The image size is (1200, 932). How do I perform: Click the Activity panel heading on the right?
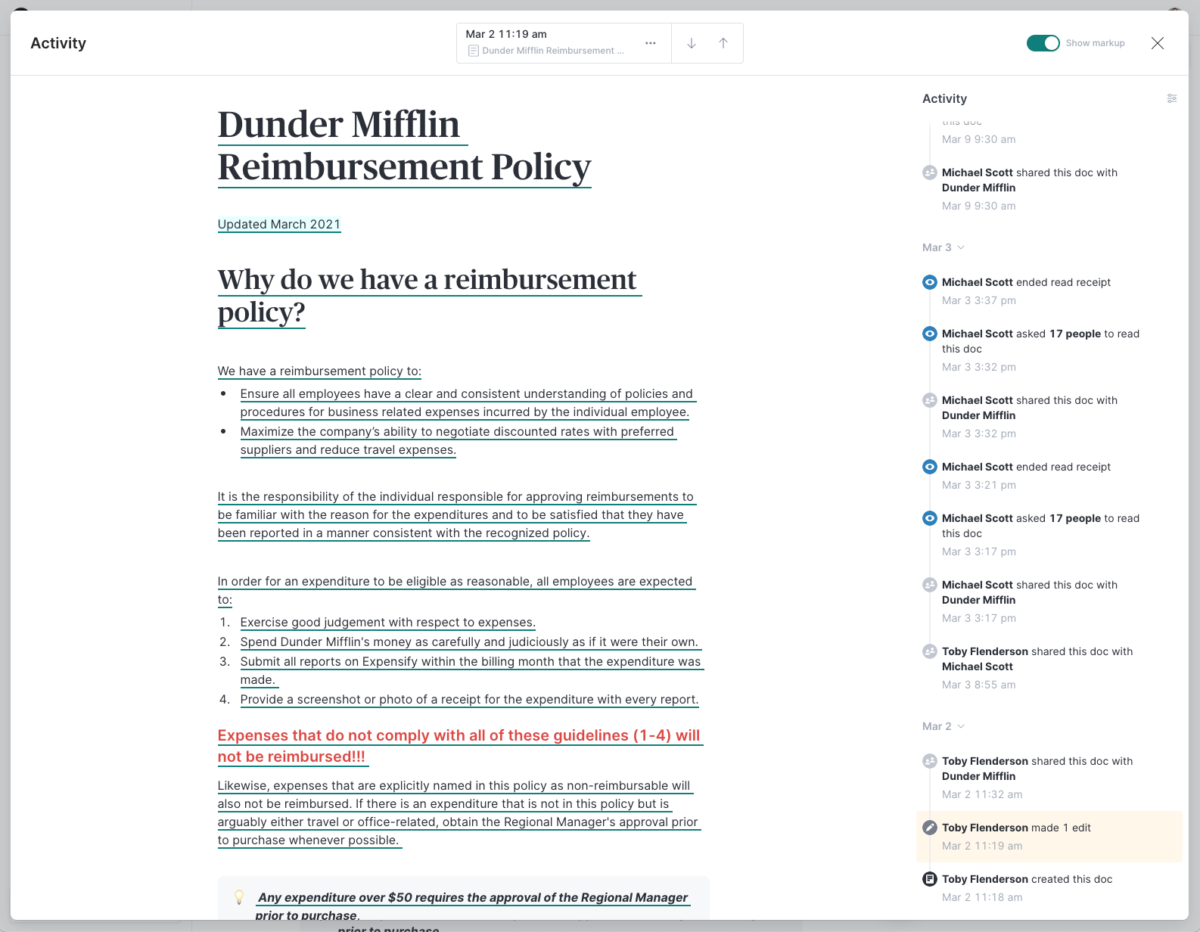pos(944,98)
